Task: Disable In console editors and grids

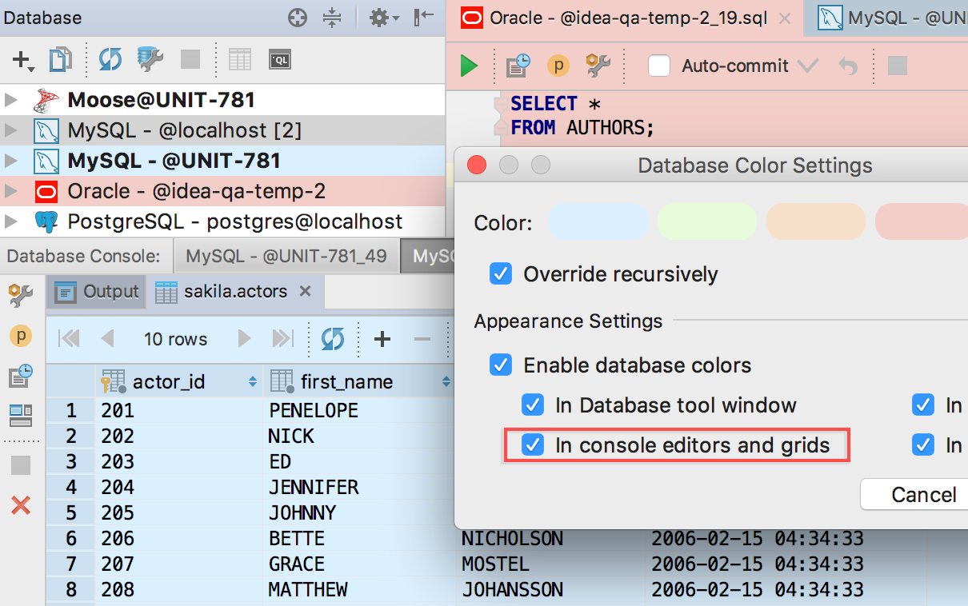Action: click(534, 445)
